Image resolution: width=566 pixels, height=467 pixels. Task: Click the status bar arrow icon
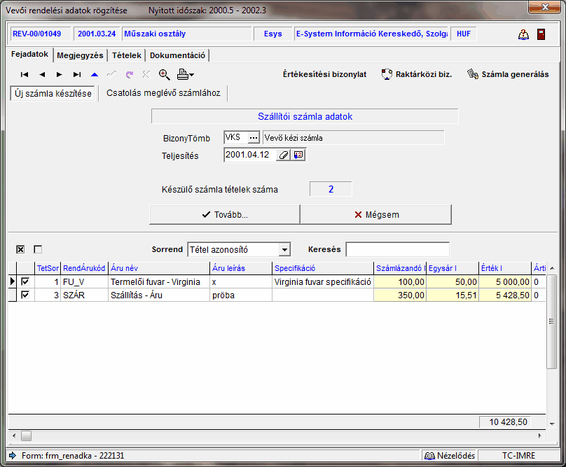pos(13,456)
